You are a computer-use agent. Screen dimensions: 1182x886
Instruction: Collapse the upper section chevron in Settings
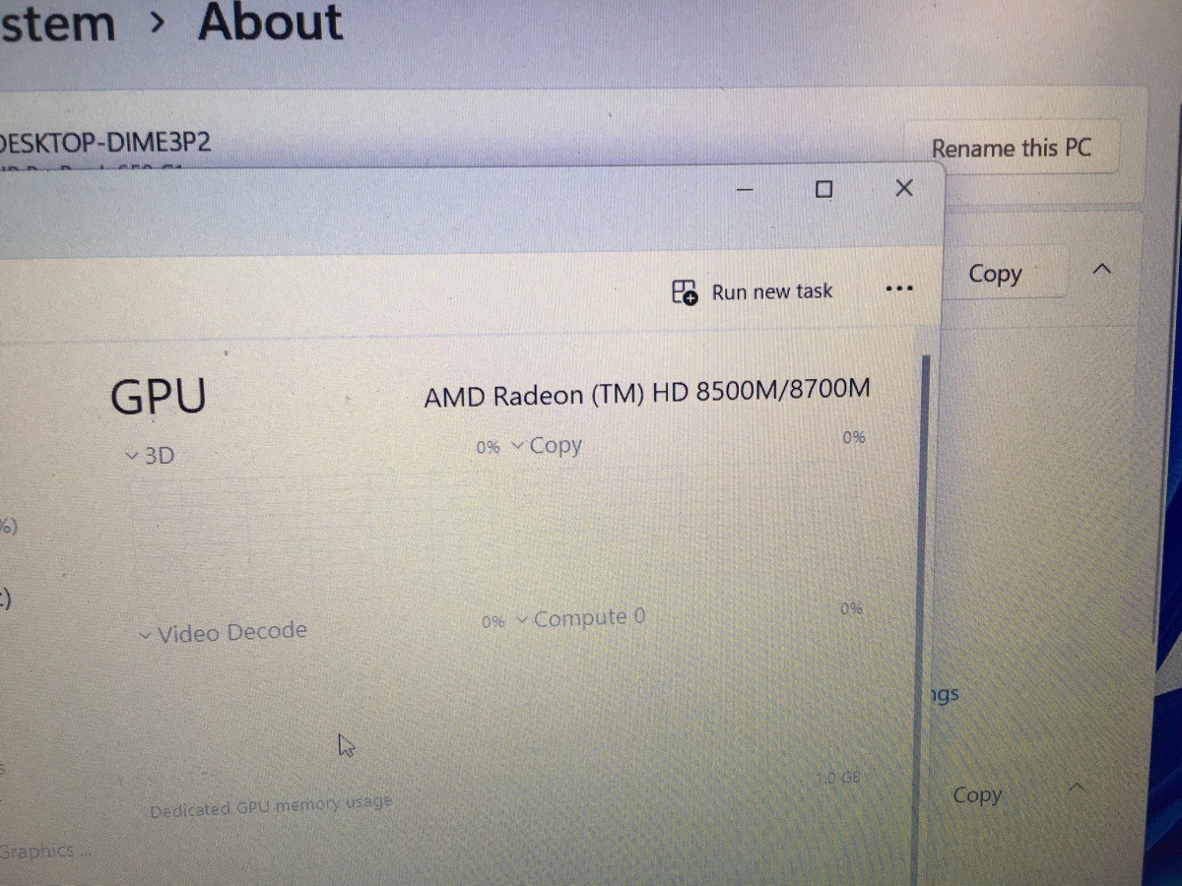coord(1103,269)
